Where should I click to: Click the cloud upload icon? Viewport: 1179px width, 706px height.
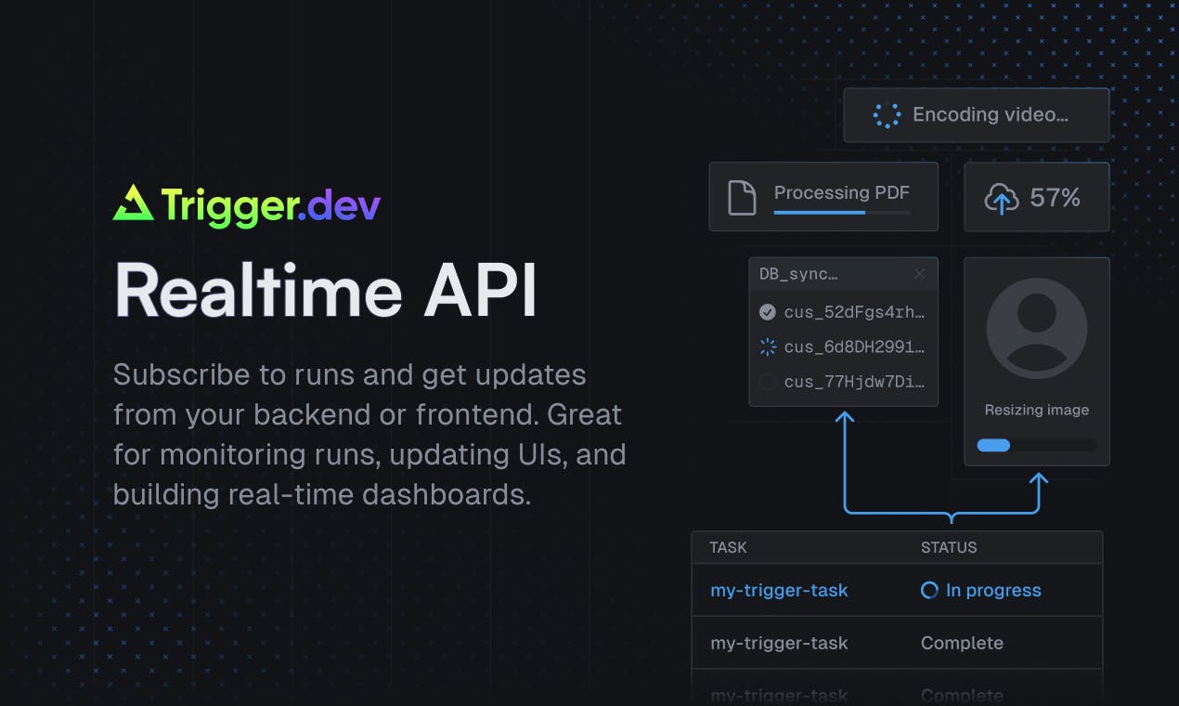tap(1001, 198)
